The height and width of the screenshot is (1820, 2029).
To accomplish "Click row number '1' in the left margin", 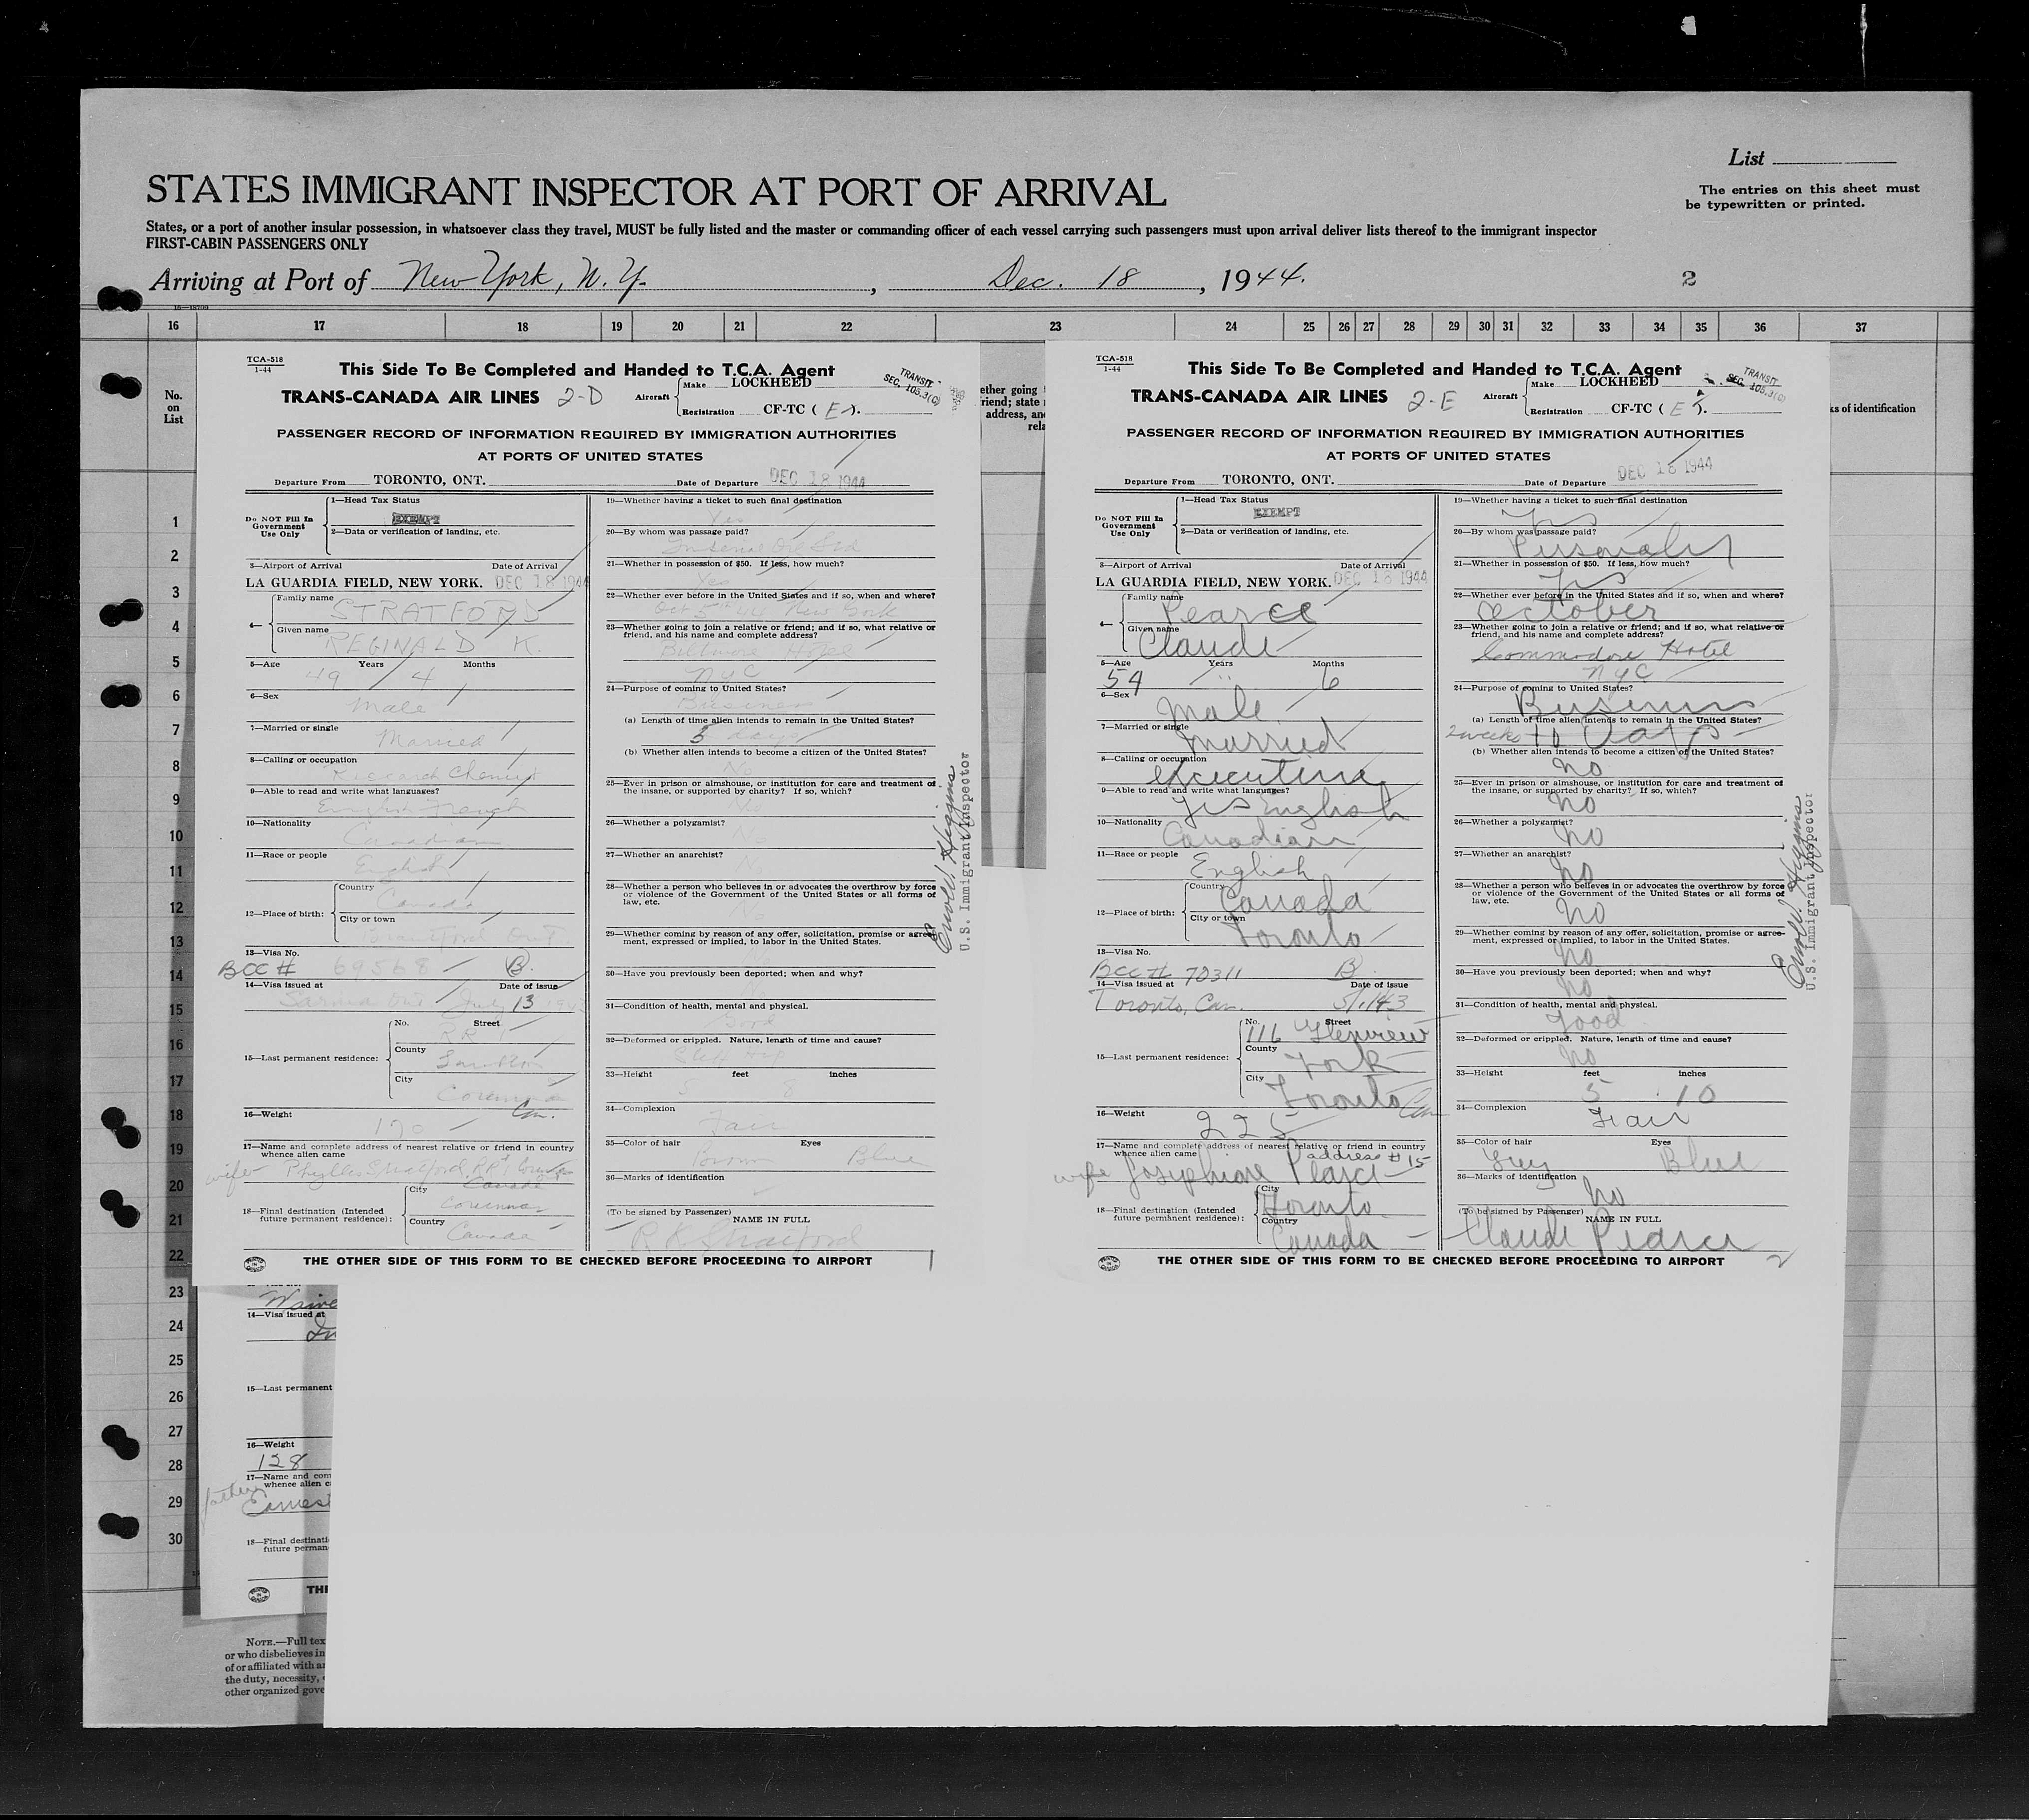I will coord(175,522).
